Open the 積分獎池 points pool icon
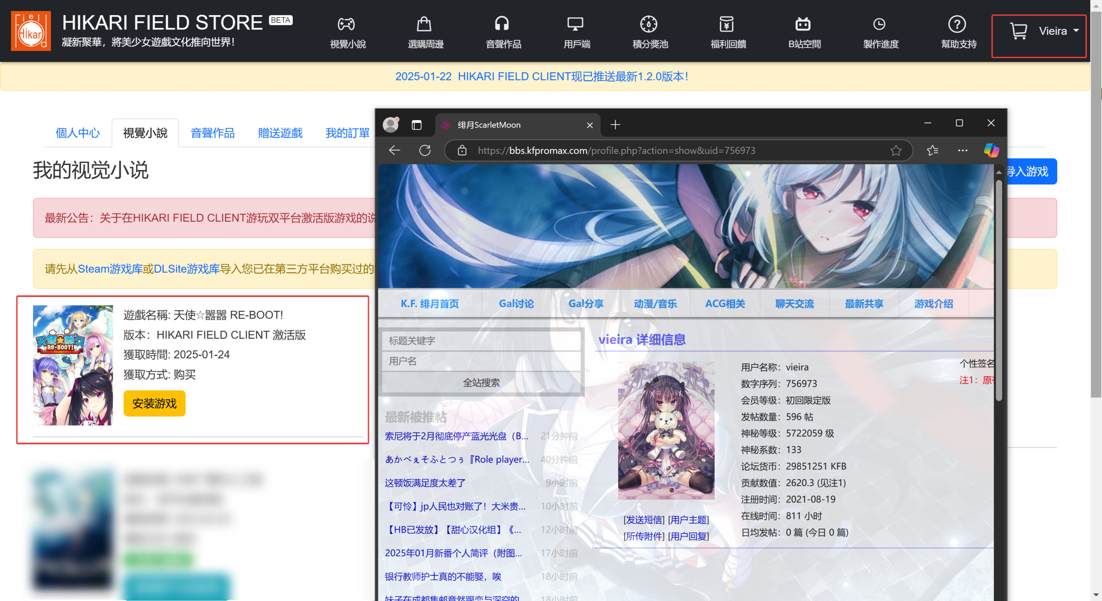 (649, 24)
